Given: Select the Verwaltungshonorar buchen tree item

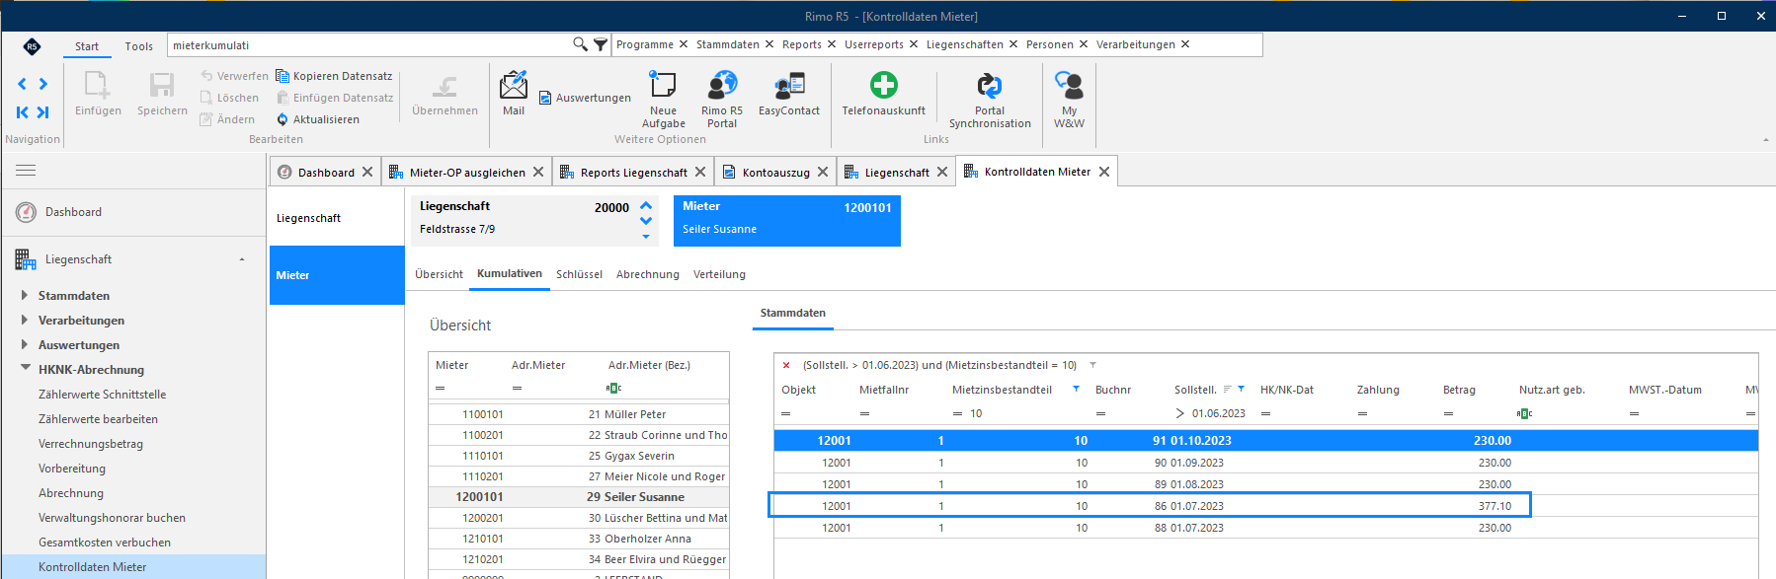Looking at the screenshot, I should tap(112, 518).
